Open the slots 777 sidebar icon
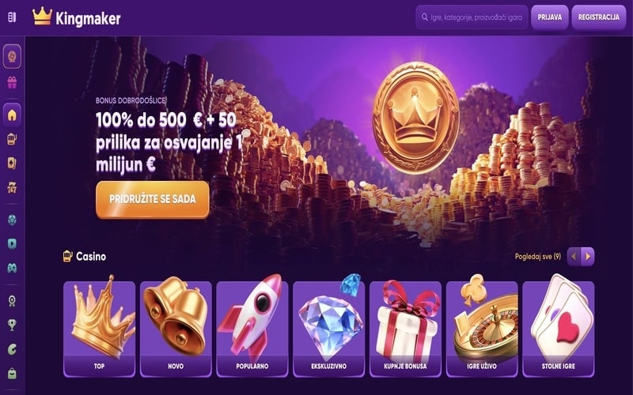Image resolution: width=633 pixels, height=395 pixels. [12, 187]
